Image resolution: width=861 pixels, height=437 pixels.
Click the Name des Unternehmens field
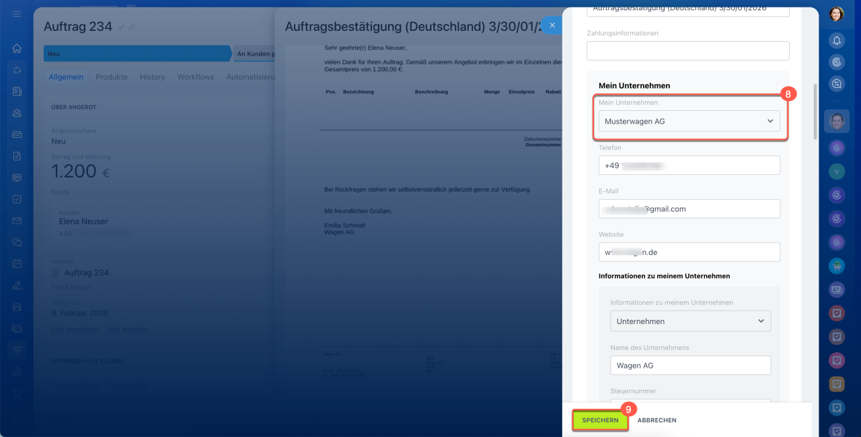click(x=690, y=365)
